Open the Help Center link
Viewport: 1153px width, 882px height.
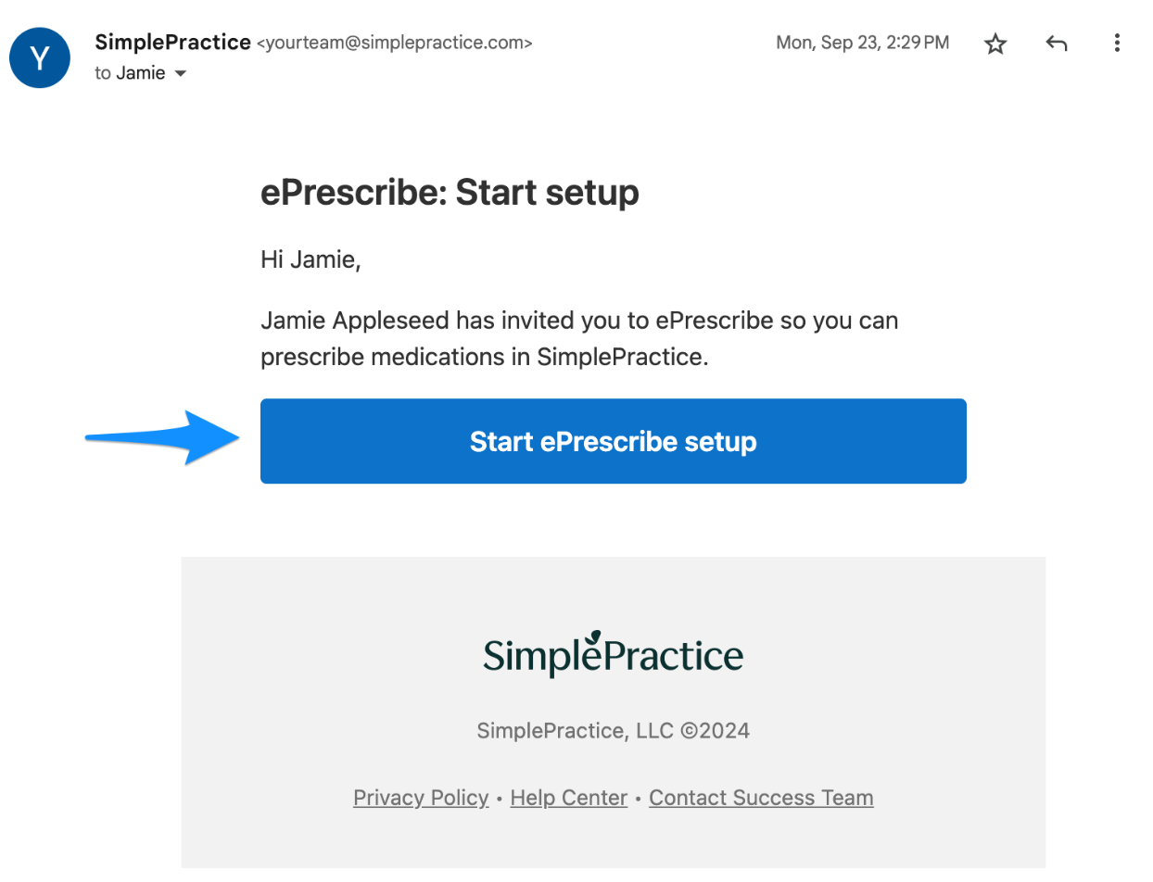pyautogui.click(x=569, y=798)
